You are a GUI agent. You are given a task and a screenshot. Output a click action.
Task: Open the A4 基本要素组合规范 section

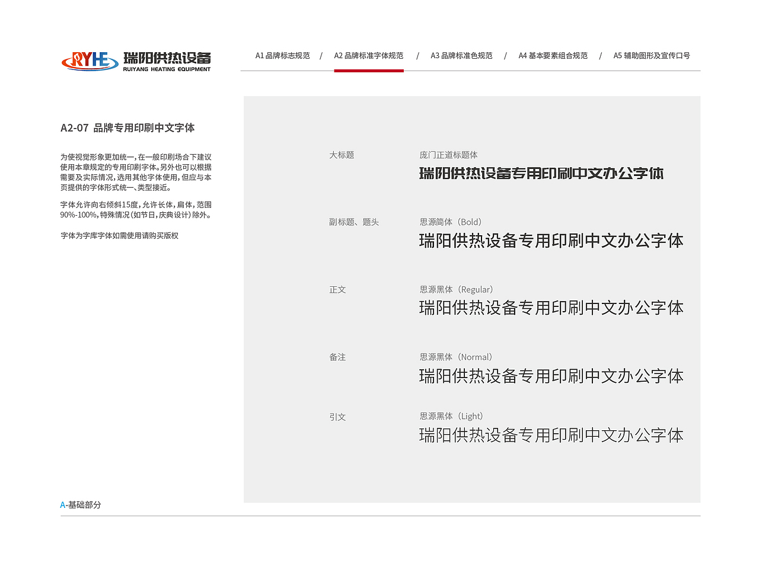(553, 55)
